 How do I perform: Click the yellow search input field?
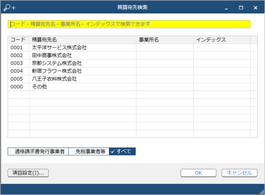click(129, 24)
